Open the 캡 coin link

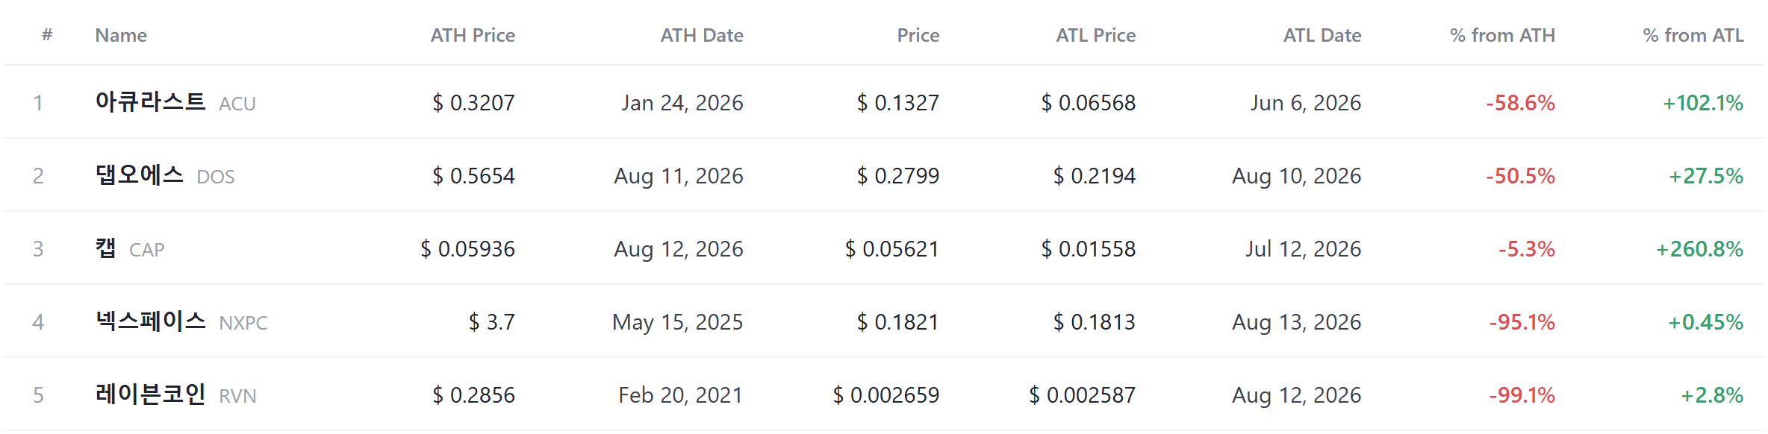point(105,248)
